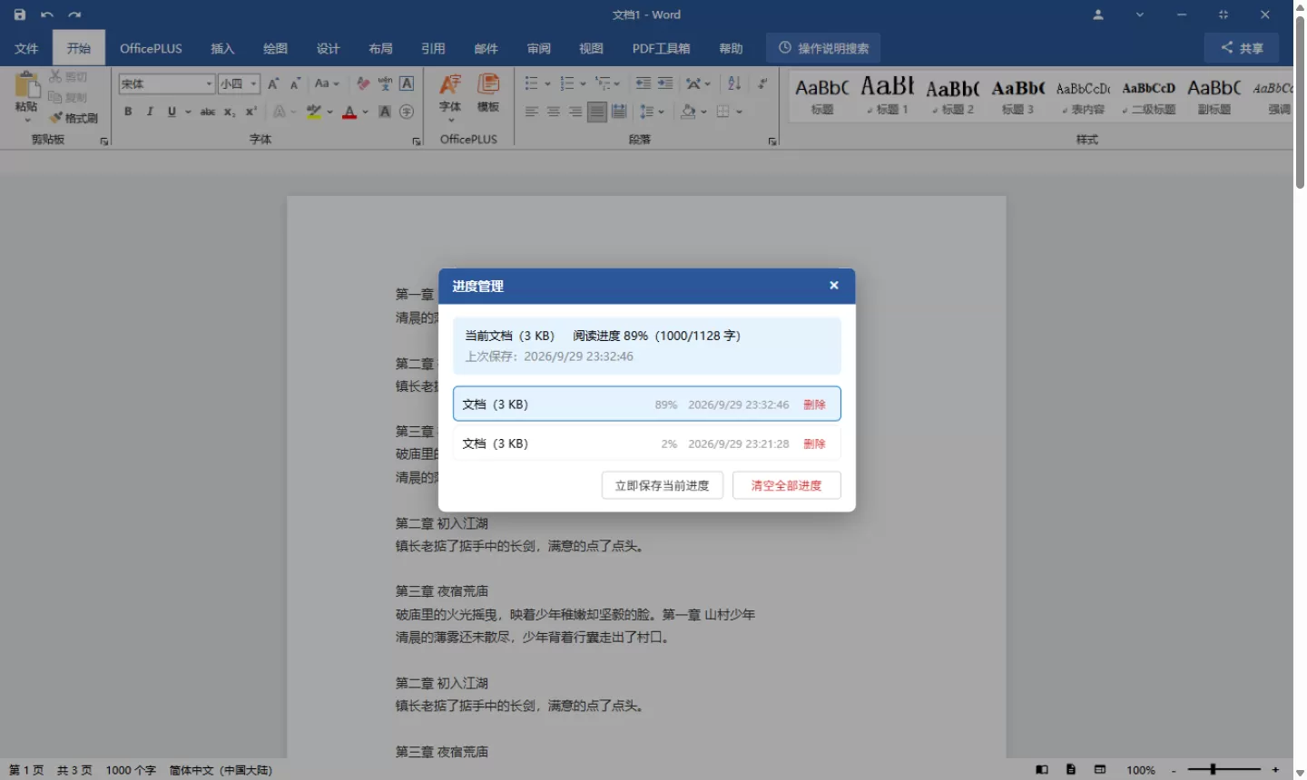Switch to the PDF工具箱 ribbon tab
The width and height of the screenshot is (1307, 780).
click(662, 48)
